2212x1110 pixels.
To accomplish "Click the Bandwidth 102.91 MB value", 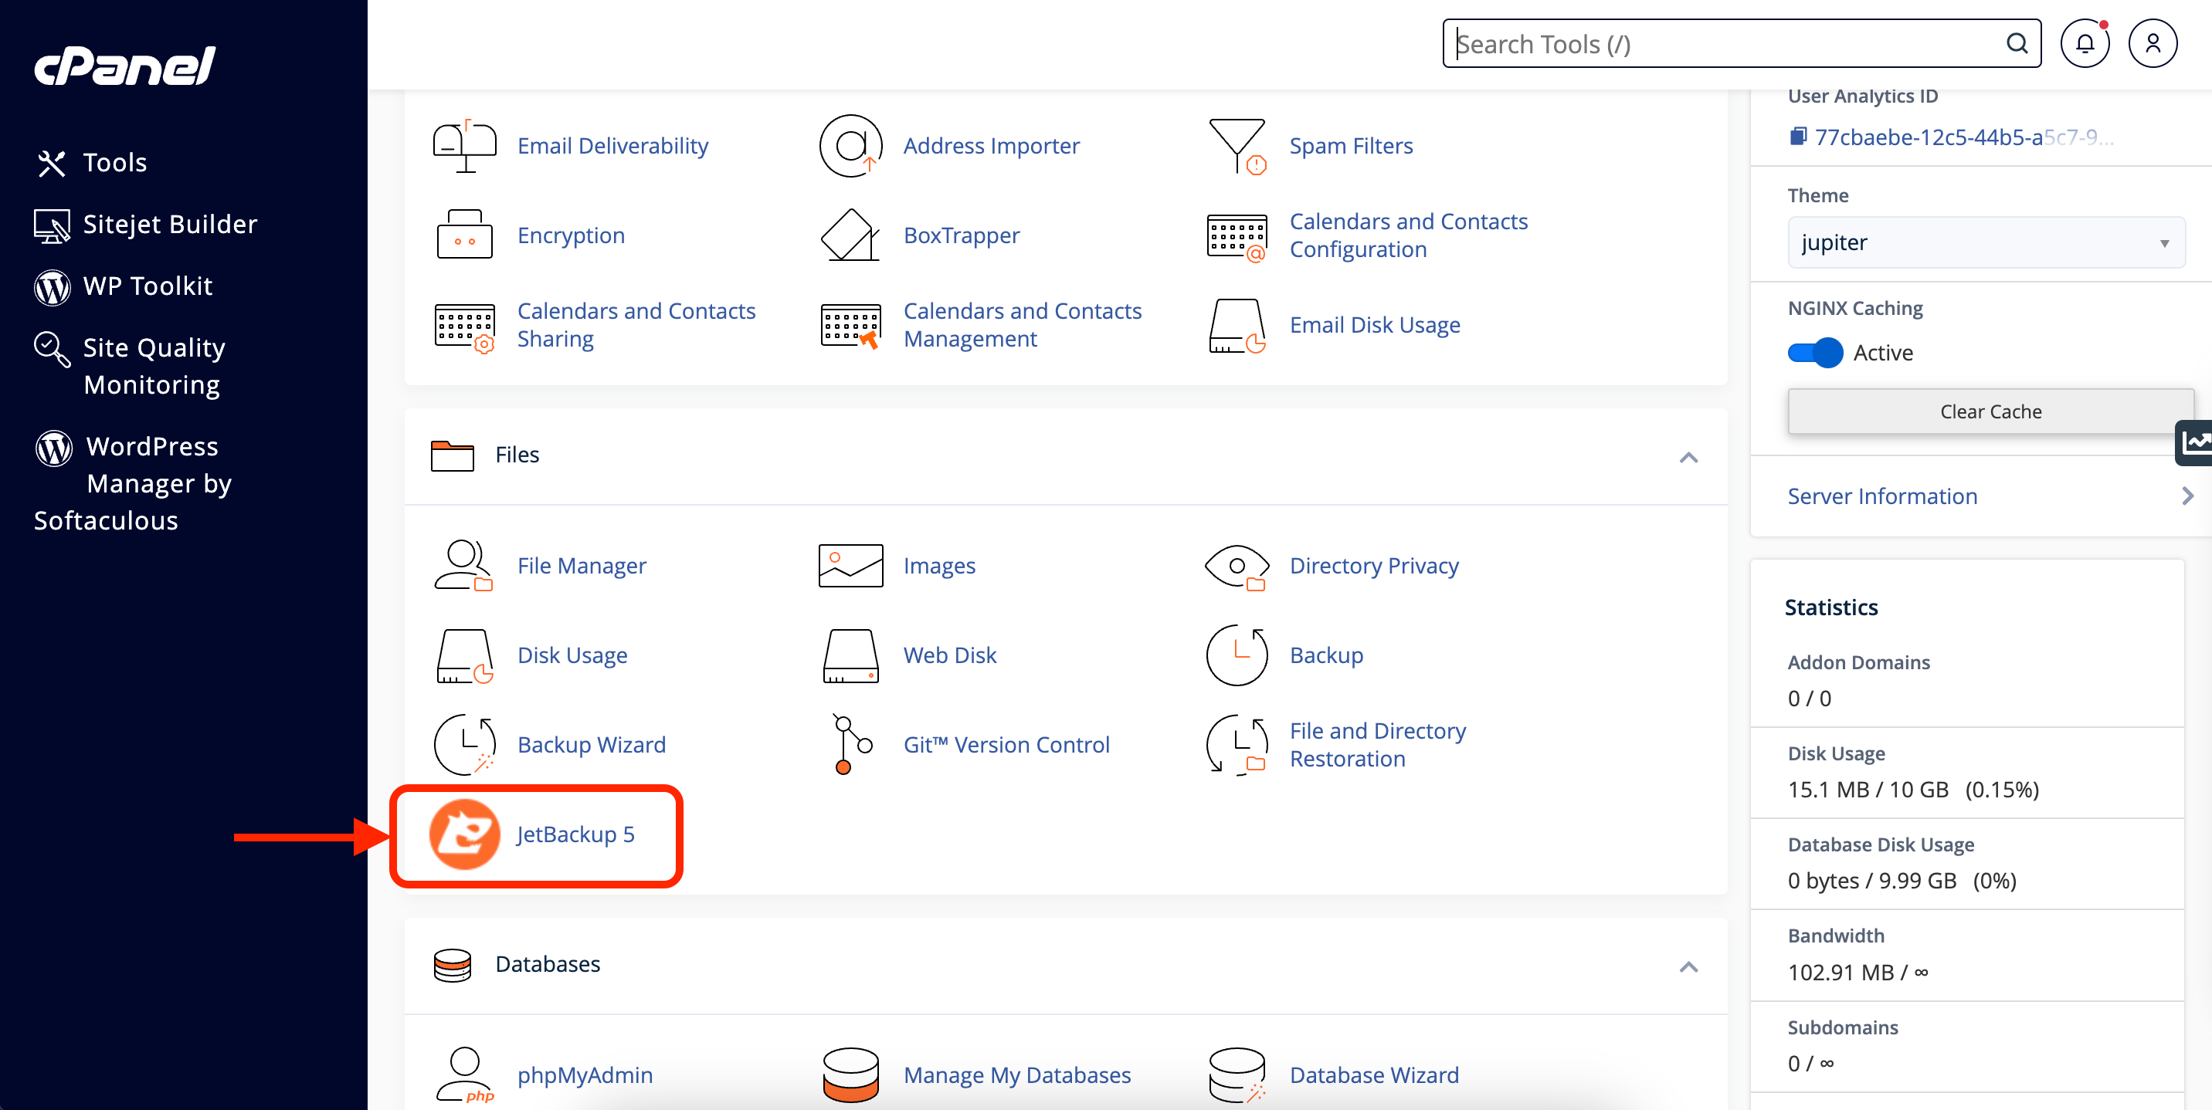I will 1858,973.
